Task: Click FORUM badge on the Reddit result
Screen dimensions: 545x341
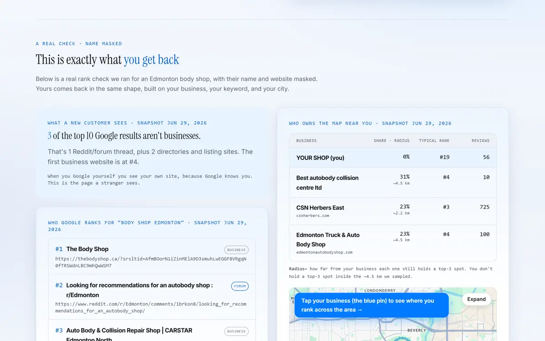Action: [240, 286]
